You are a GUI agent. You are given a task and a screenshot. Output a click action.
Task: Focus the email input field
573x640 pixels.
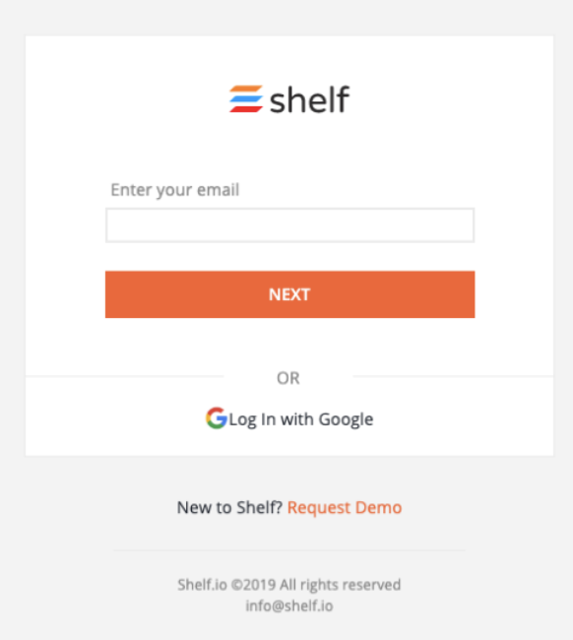coord(289,225)
